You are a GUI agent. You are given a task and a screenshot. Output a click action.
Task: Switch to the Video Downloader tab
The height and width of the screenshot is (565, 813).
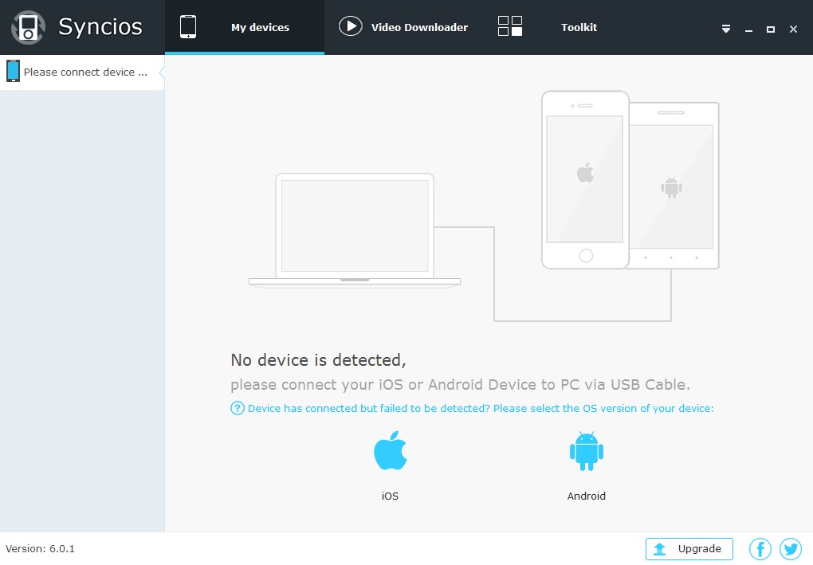pos(403,27)
